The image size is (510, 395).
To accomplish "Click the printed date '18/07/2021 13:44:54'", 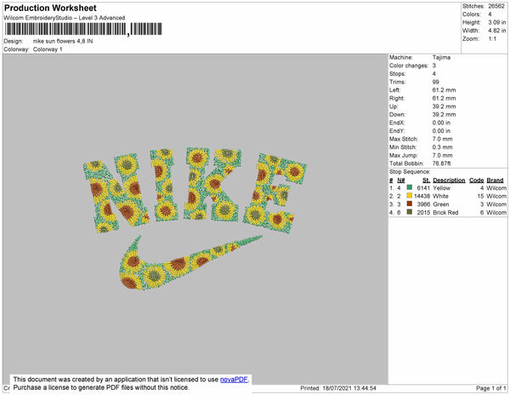I will tap(349, 388).
